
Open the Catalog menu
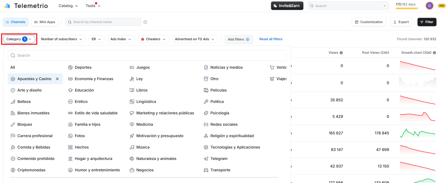[x=68, y=6]
